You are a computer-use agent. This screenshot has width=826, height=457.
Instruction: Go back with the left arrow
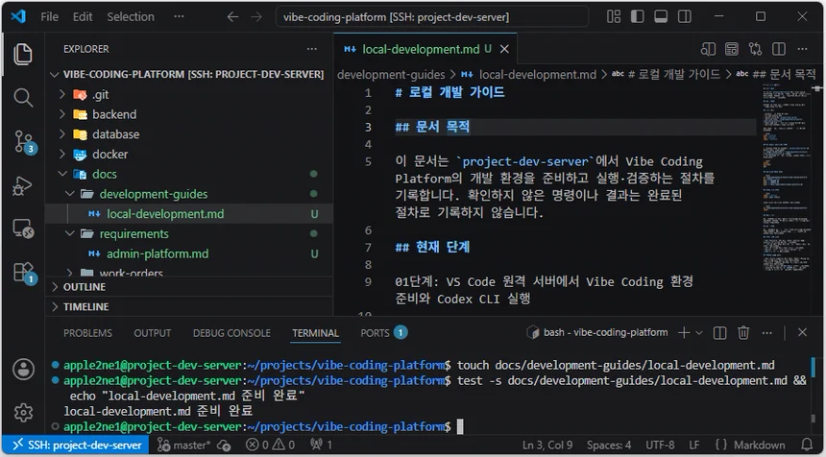coord(232,17)
